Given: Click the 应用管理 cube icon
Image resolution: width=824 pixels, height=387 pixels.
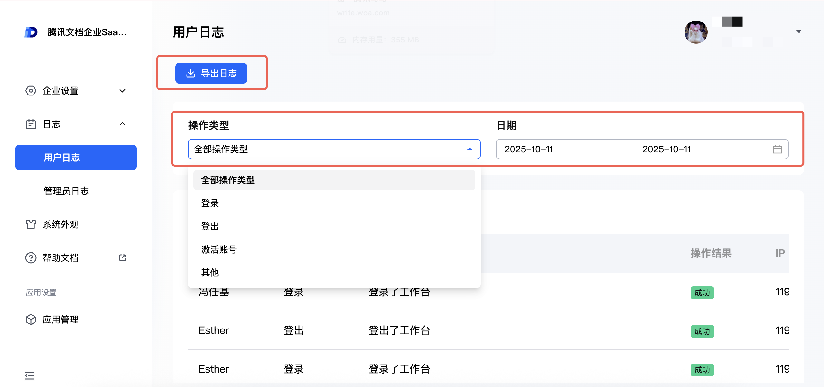Looking at the screenshot, I should point(31,319).
